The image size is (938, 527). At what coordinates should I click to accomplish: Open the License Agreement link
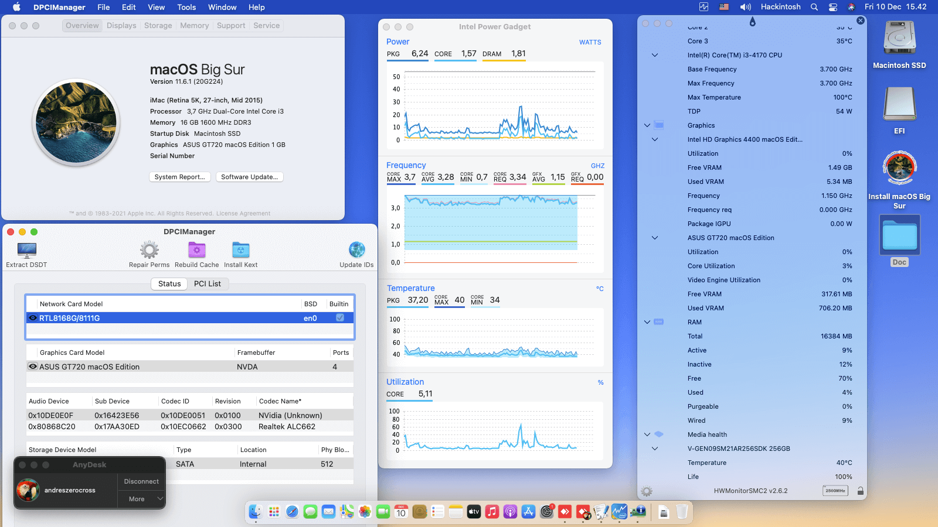pos(243,214)
